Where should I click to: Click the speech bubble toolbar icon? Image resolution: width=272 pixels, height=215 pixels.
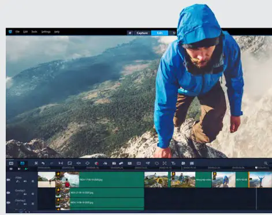(x=157, y=163)
